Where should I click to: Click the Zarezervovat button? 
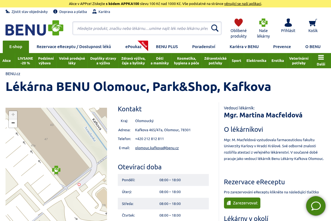click(x=242, y=203)
